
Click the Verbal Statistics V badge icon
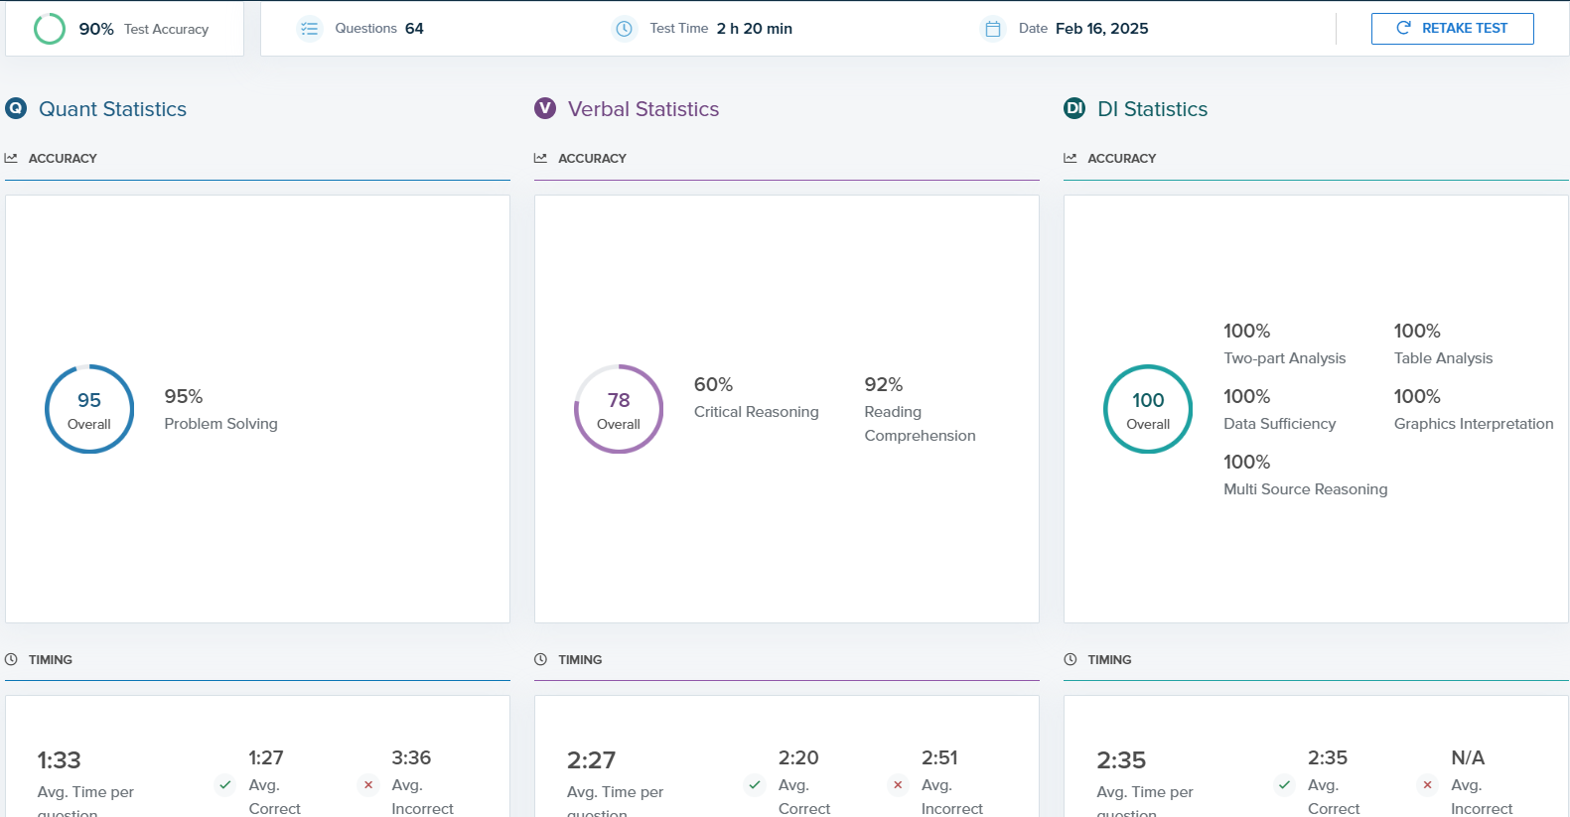coord(545,108)
